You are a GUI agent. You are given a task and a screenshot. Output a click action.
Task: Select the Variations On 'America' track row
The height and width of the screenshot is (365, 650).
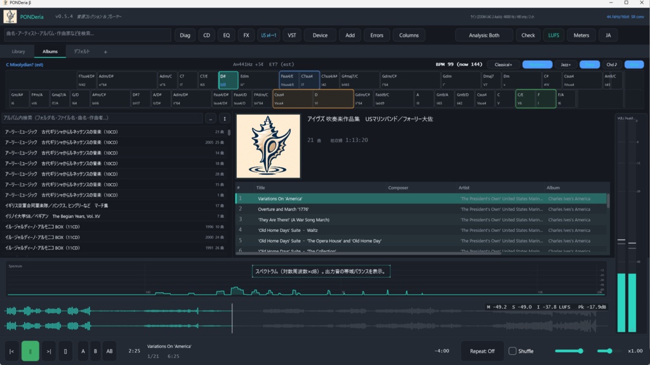tap(421, 198)
